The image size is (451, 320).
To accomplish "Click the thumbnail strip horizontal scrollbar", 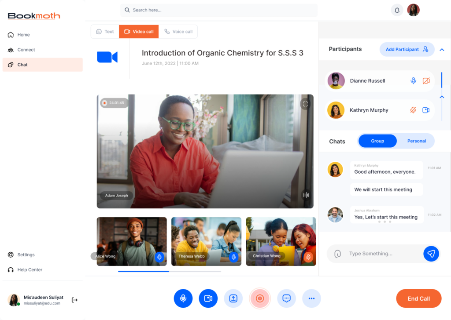I will [144, 271].
